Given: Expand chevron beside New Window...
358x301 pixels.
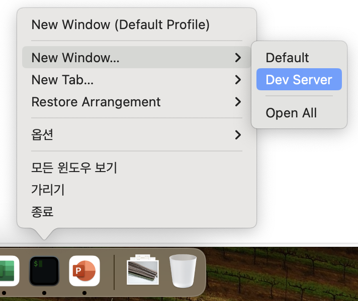Looking at the screenshot, I should click(x=238, y=57).
